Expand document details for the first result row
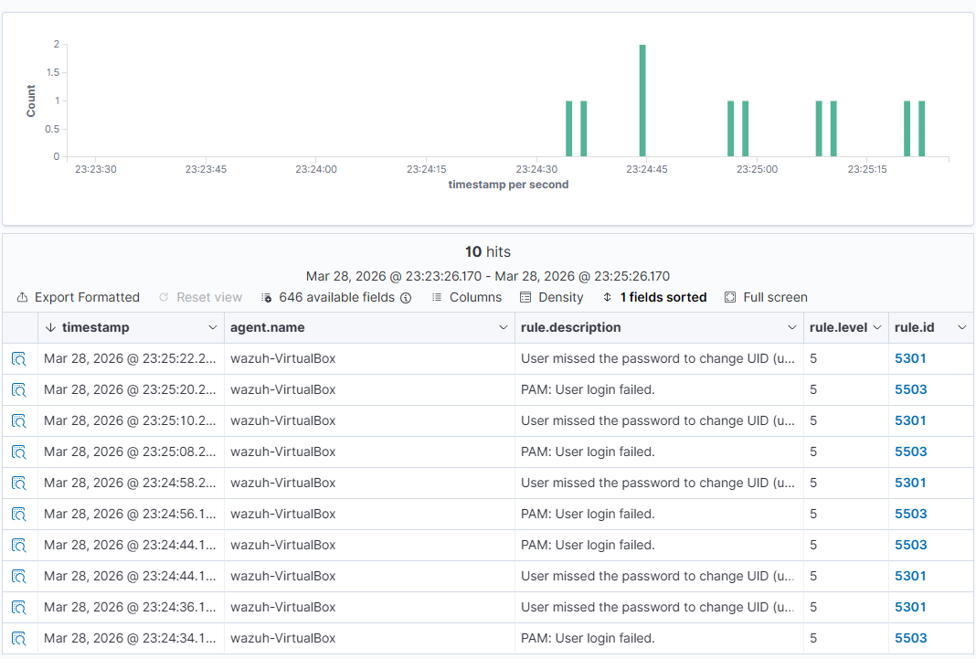This screenshot has width=976, height=659. pos(19,358)
